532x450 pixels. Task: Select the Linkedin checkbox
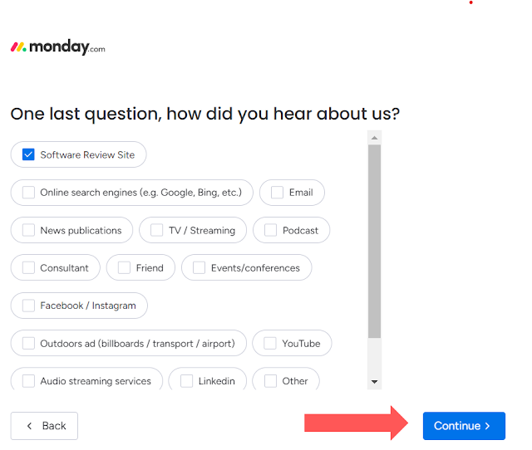[186, 381]
